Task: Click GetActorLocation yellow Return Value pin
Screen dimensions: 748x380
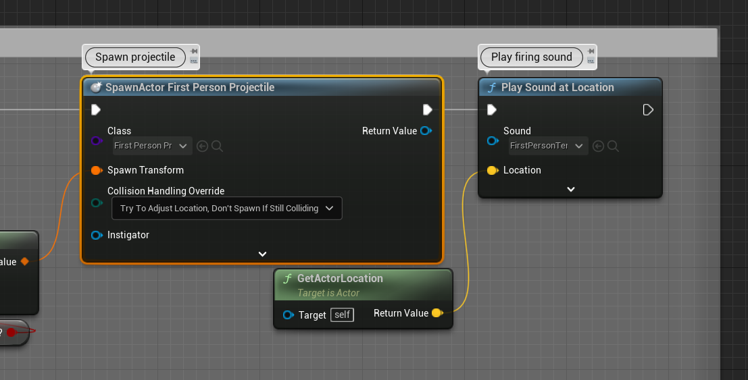Action: coord(437,313)
